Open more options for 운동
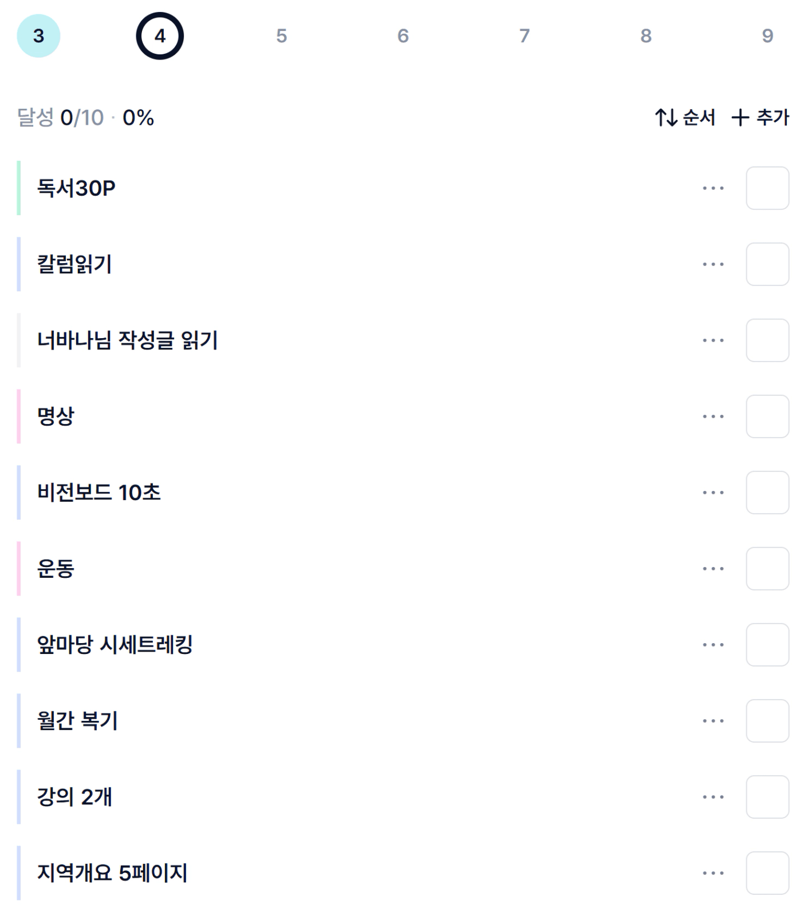This screenshot has height=916, width=808. click(713, 569)
